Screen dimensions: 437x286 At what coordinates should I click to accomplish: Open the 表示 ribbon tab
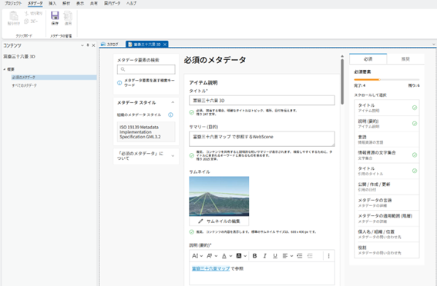click(80, 3)
